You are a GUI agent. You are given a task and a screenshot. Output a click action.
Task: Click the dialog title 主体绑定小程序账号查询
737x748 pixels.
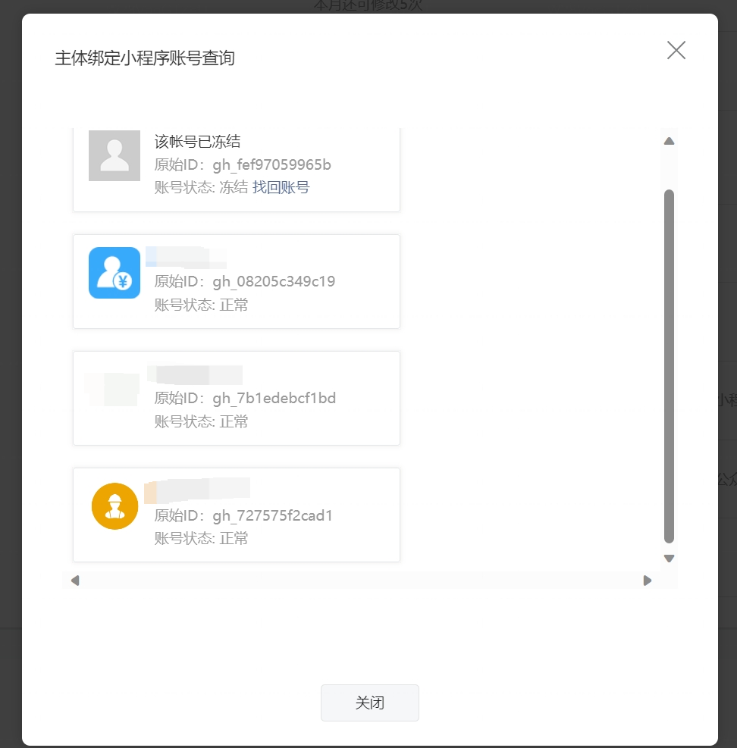pyautogui.click(x=145, y=58)
